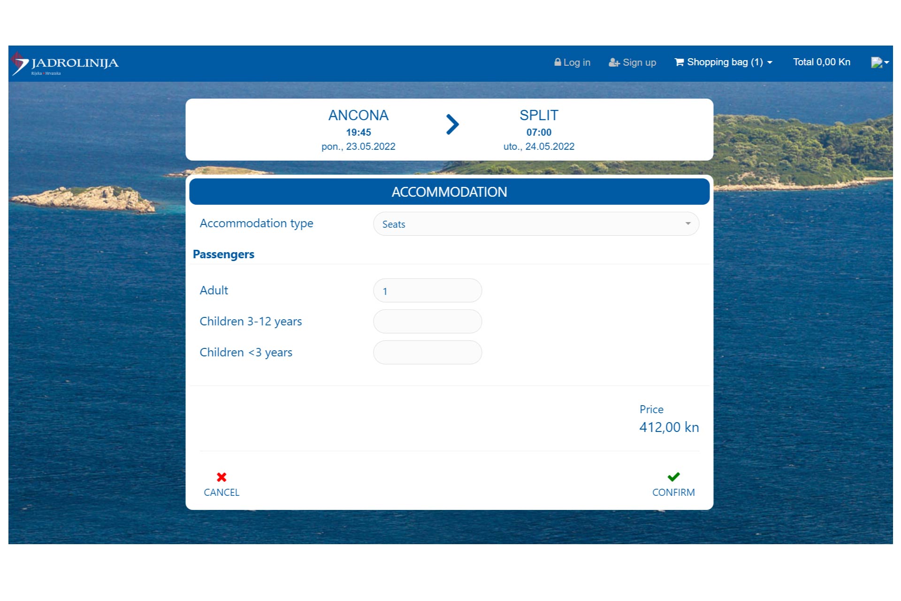This screenshot has width=901, height=601.
Task: Click the add-user icon for Sign up
Action: [614, 62]
